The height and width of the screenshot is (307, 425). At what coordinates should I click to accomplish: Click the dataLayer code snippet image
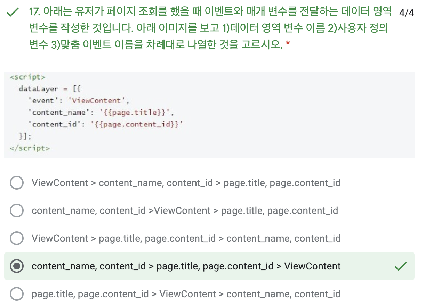click(209, 115)
